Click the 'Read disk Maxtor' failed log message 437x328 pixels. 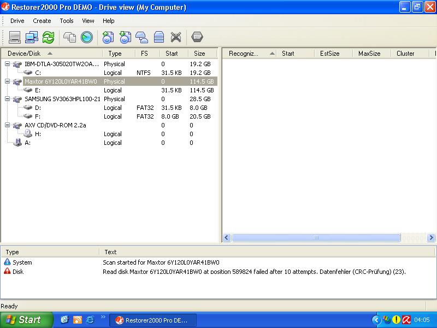[254, 271]
